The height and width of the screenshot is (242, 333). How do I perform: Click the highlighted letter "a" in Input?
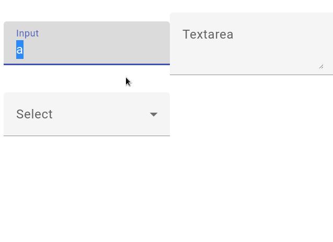[20, 50]
